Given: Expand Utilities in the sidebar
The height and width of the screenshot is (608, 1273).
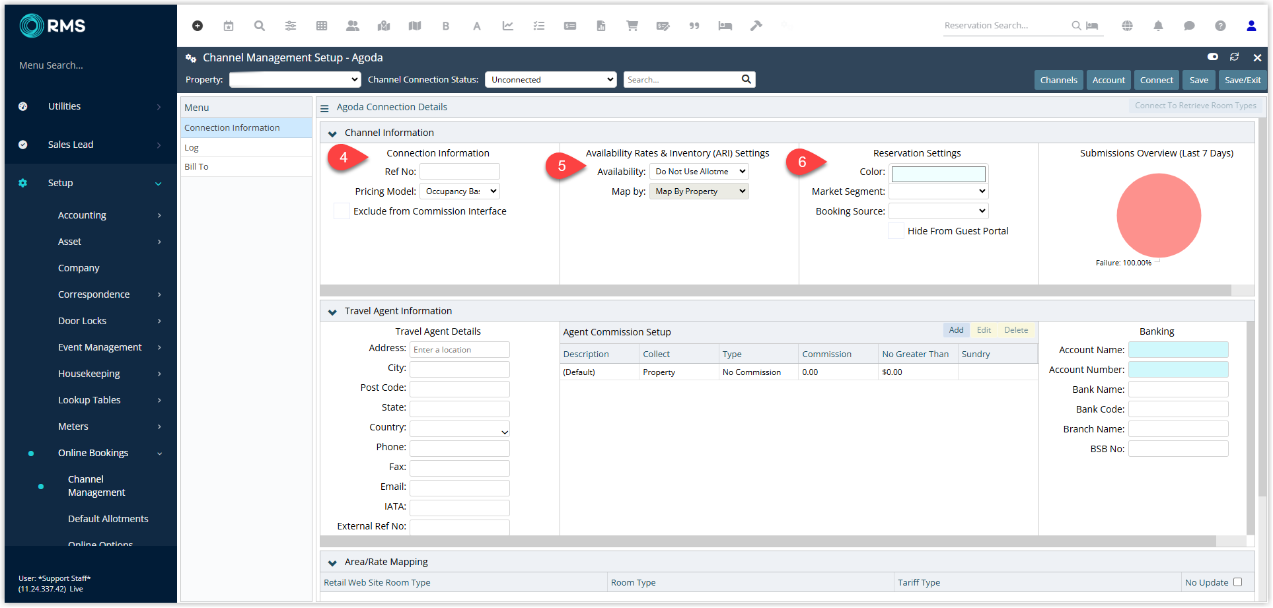Looking at the screenshot, I should [x=91, y=106].
